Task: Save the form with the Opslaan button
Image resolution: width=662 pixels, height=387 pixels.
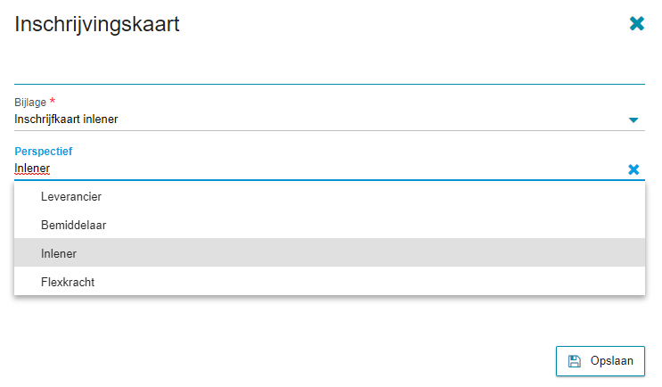Action: click(x=601, y=361)
